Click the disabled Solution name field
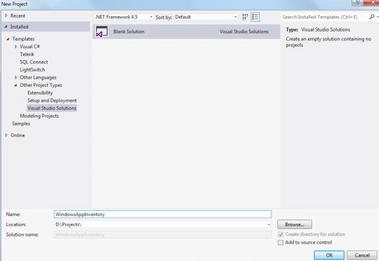 (163, 235)
